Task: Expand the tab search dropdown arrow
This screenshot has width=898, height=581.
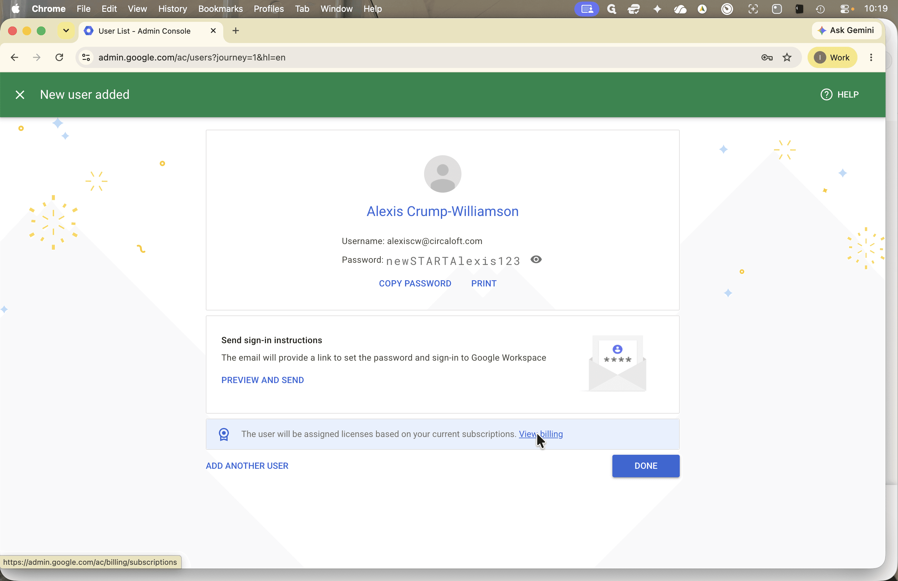Action: tap(66, 31)
